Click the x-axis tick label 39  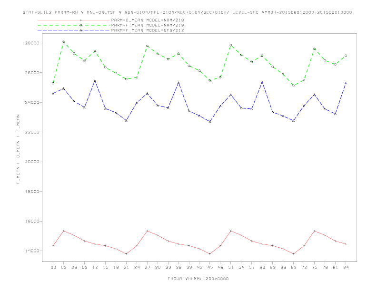(x=189, y=267)
